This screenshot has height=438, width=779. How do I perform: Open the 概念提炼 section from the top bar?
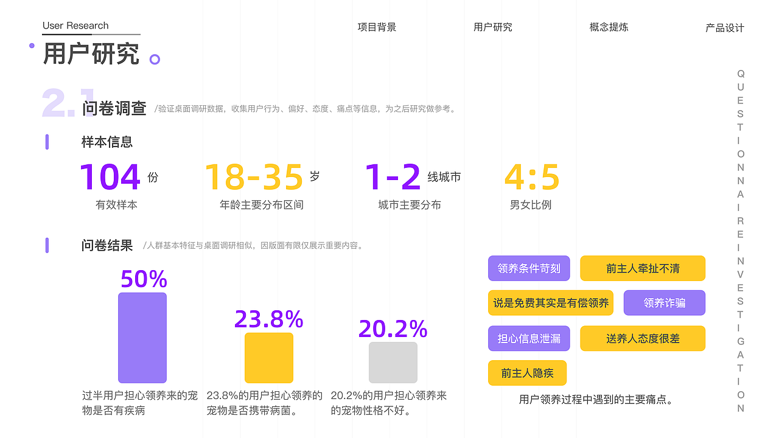click(x=609, y=27)
